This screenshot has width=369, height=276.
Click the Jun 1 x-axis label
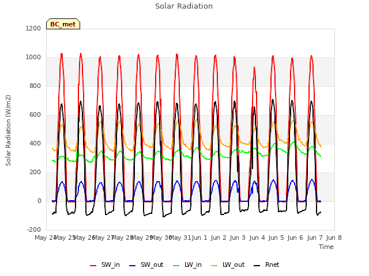click(199, 237)
